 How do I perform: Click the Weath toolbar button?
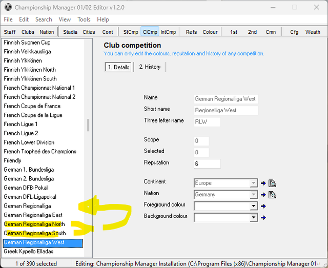click(313, 32)
